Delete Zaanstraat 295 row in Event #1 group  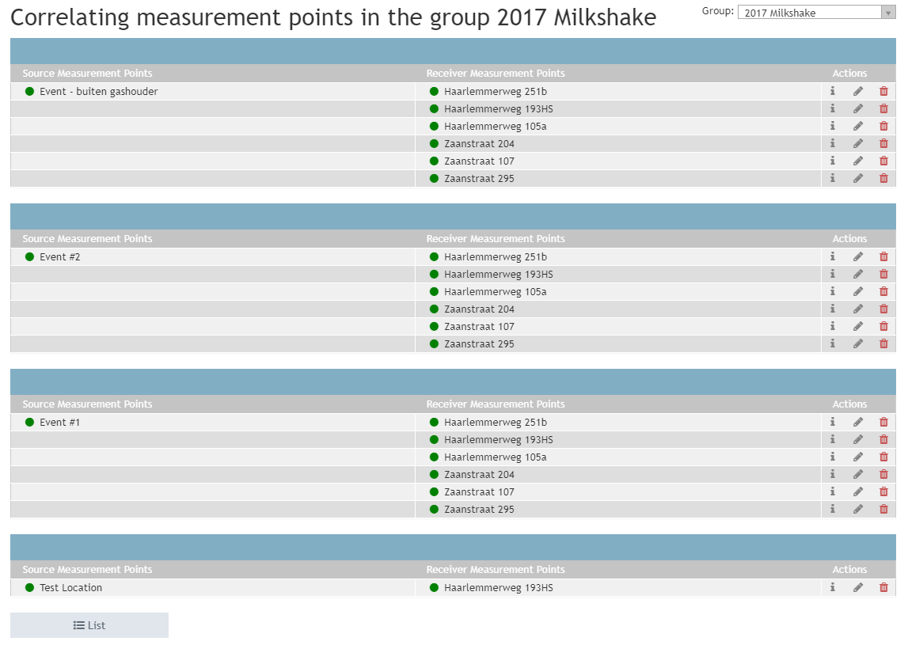tap(883, 510)
